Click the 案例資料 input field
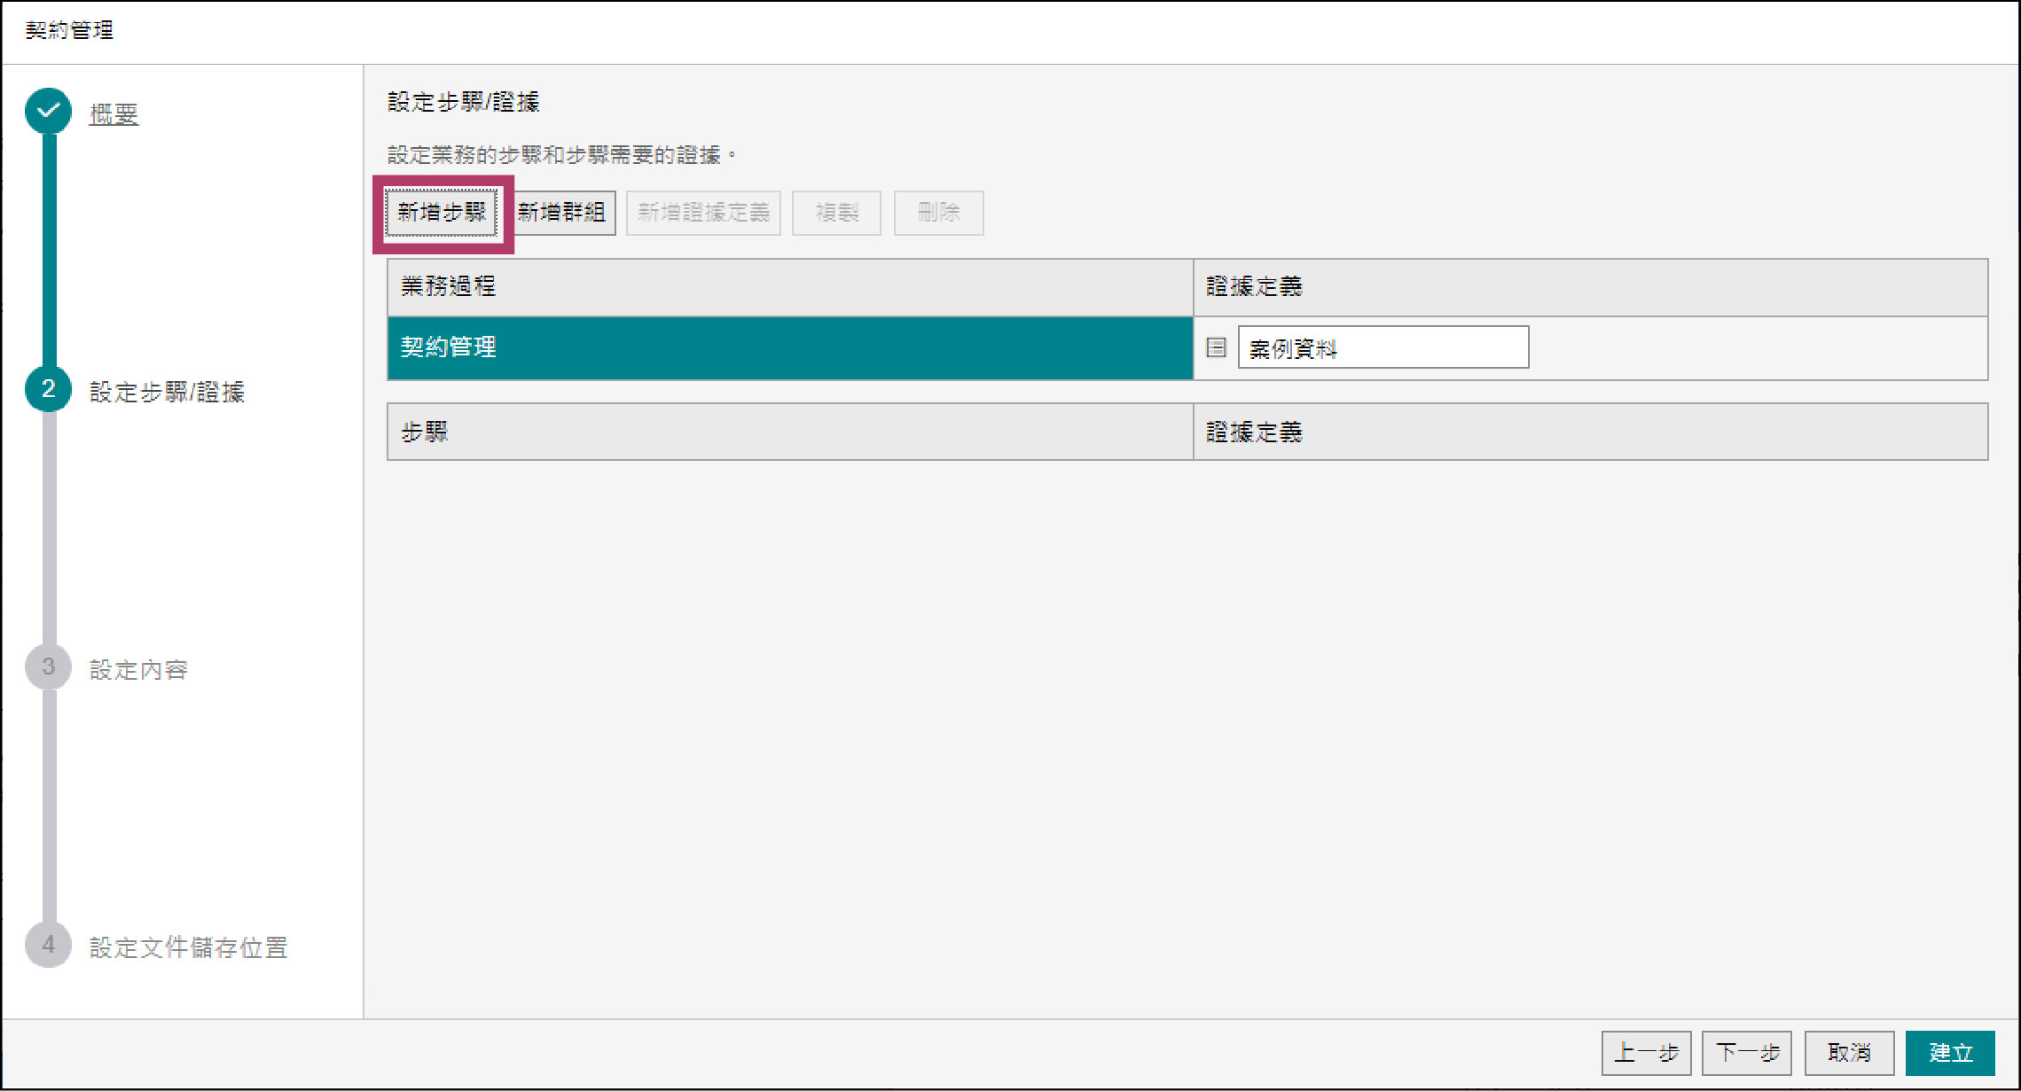 1383,347
